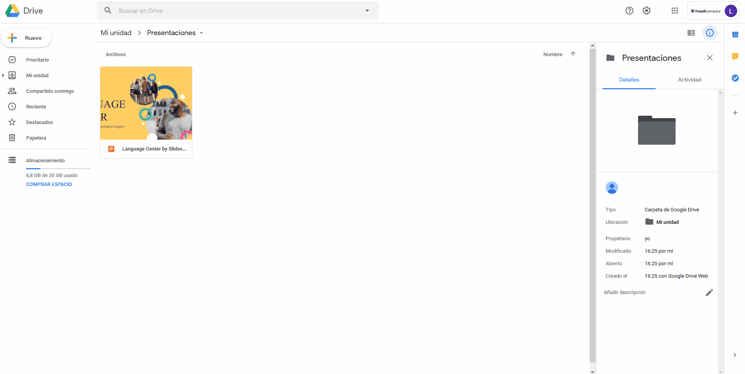Viewport: 745px width, 374px height.
Task: Click scroll down arrow of file list
Action: [593, 371]
